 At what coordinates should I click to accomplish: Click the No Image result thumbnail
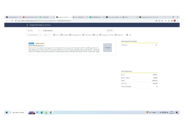click(x=108, y=48)
